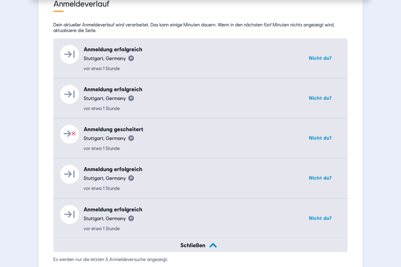Image resolution: width=401 pixels, height=267 pixels.
Task: Show IP info for the first Stuttgart entry
Action: point(131,58)
